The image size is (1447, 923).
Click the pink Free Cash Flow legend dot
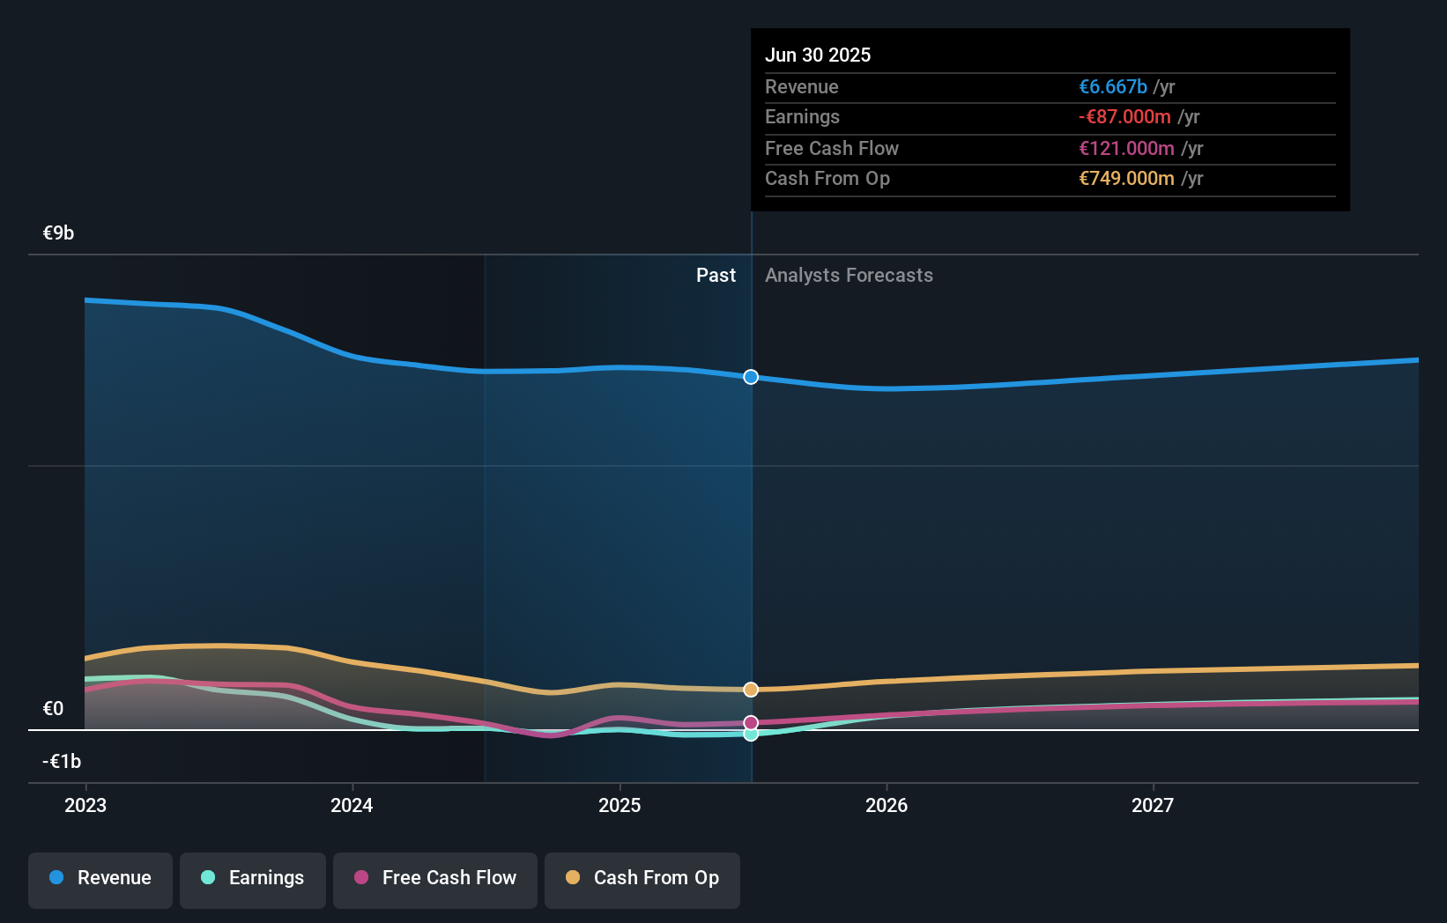point(362,877)
